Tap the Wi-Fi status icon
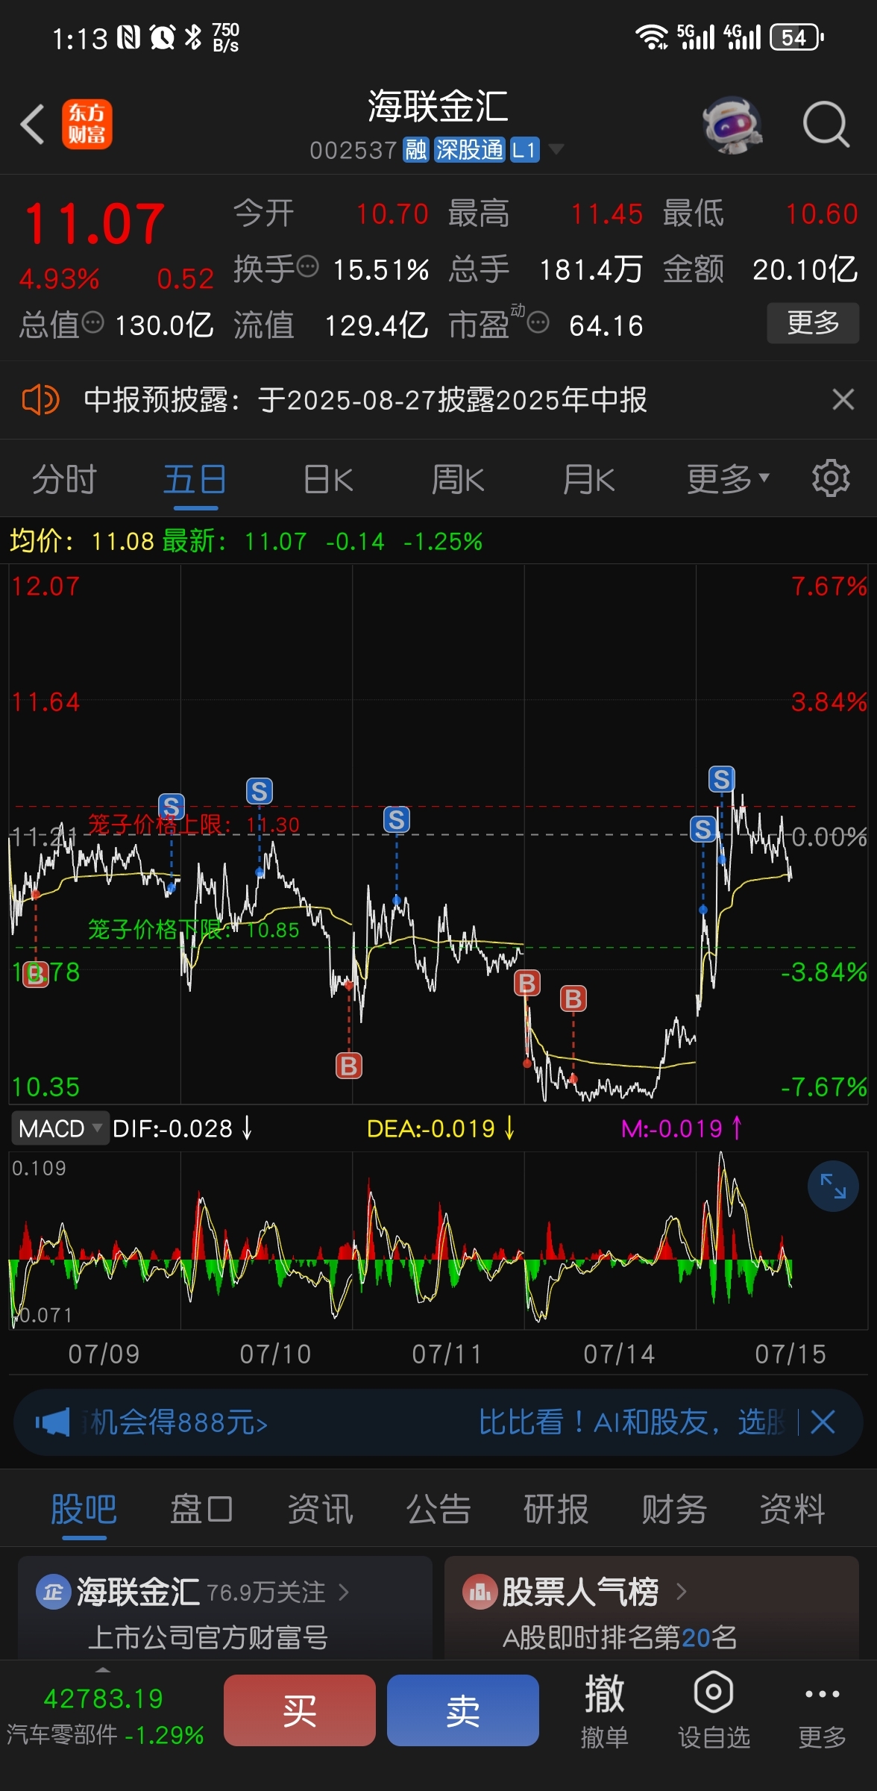 click(651, 37)
